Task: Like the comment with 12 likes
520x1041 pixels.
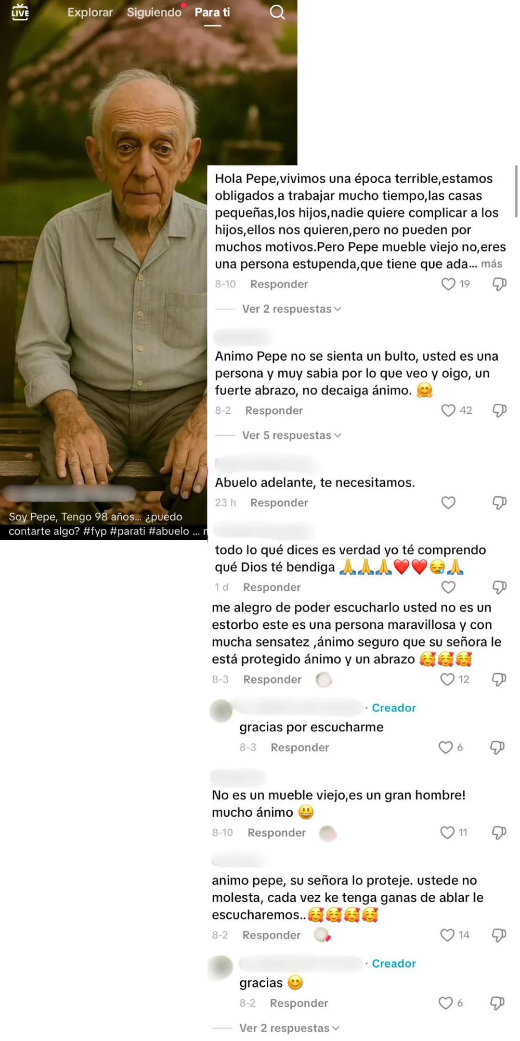Action: (447, 679)
